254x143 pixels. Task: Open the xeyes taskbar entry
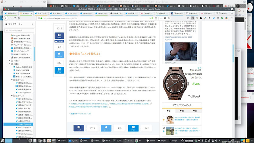tap(162, 141)
